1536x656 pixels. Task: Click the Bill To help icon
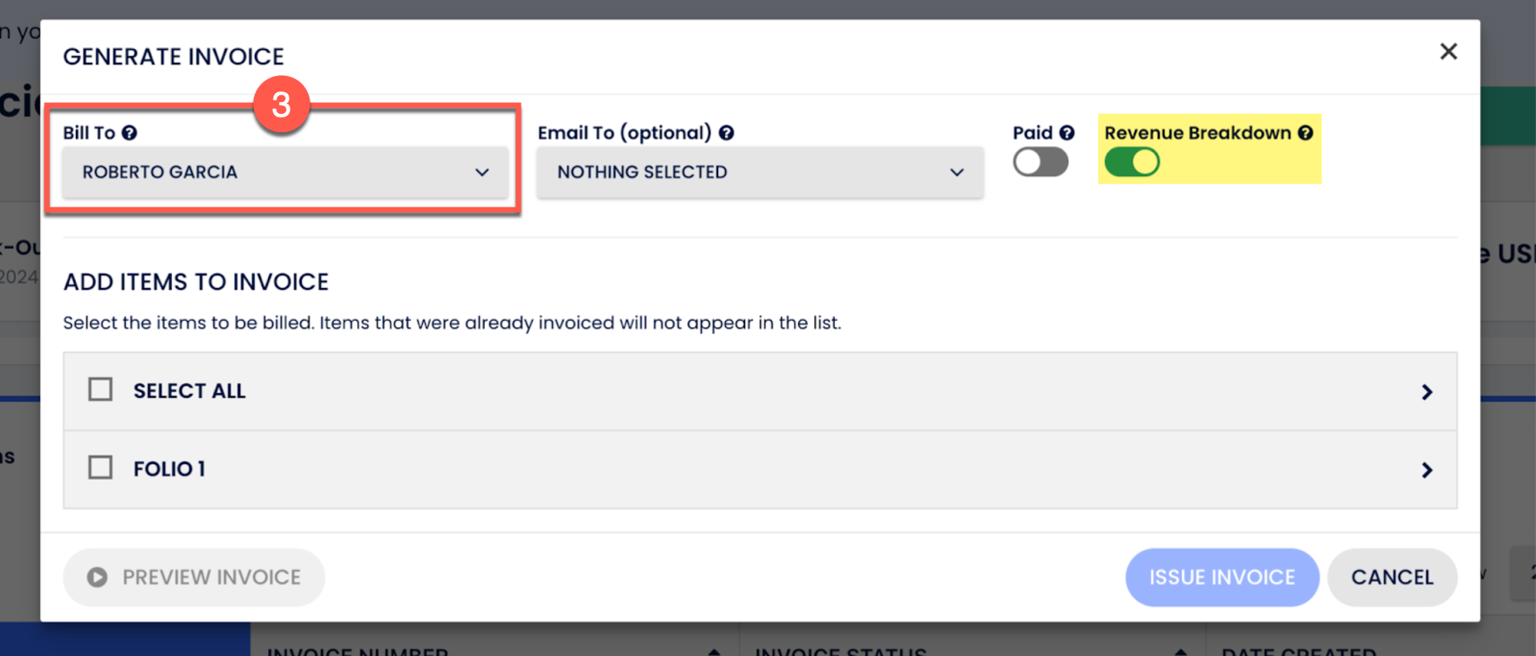130,133
